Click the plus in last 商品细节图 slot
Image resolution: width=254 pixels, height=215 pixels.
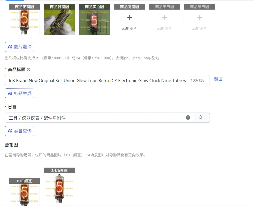(199, 17)
